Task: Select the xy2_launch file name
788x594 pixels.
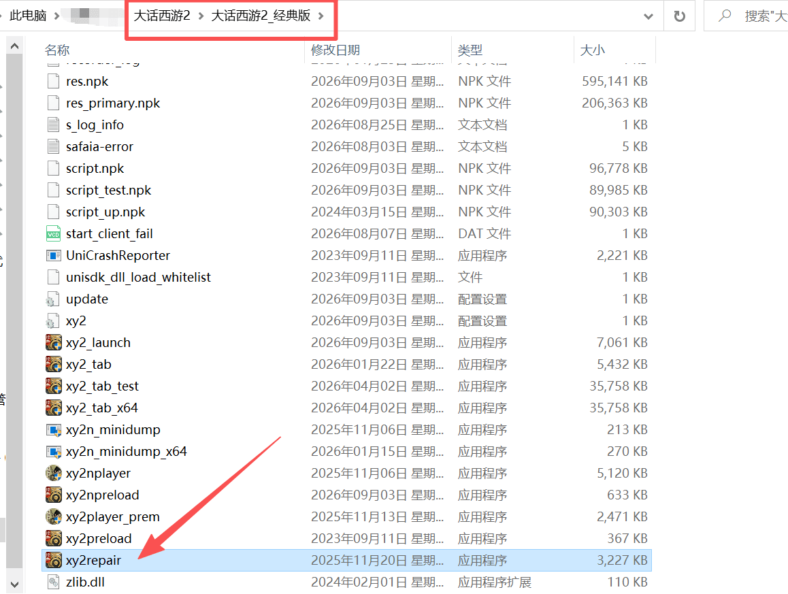Action: click(98, 343)
